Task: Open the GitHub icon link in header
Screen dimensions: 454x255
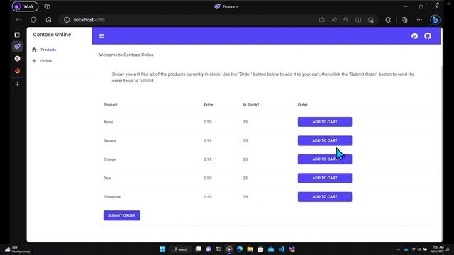Action: click(x=428, y=36)
